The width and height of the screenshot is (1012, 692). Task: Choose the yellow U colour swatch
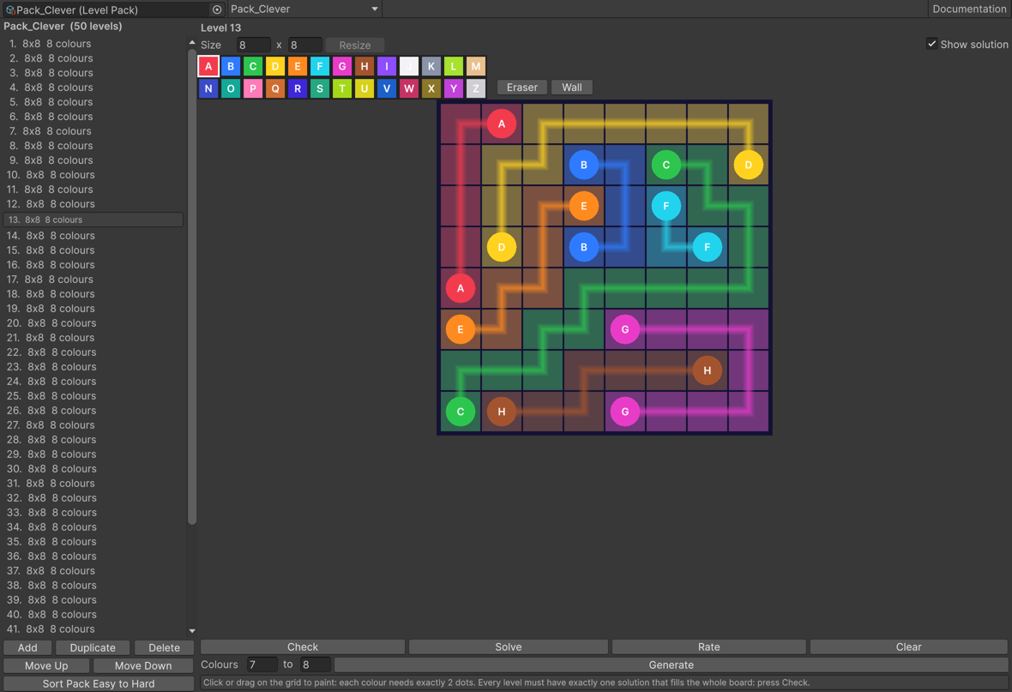click(364, 88)
